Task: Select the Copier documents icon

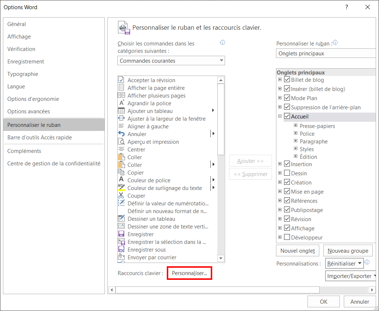Action: pyautogui.click(x=121, y=172)
